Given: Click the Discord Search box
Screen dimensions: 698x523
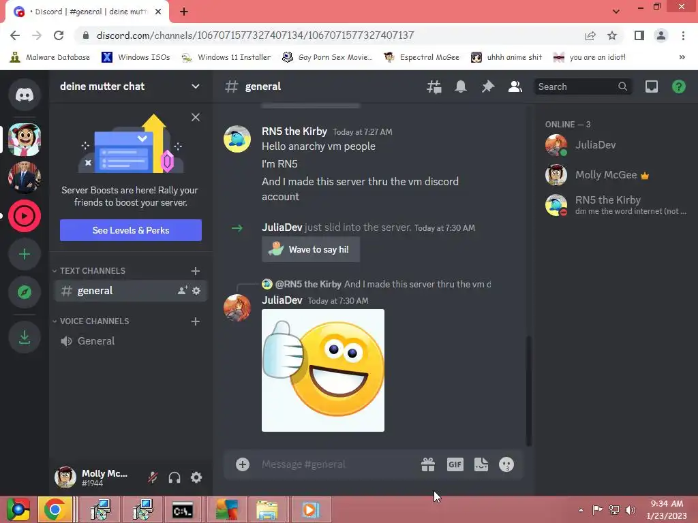Looking at the screenshot, I should [582, 86].
